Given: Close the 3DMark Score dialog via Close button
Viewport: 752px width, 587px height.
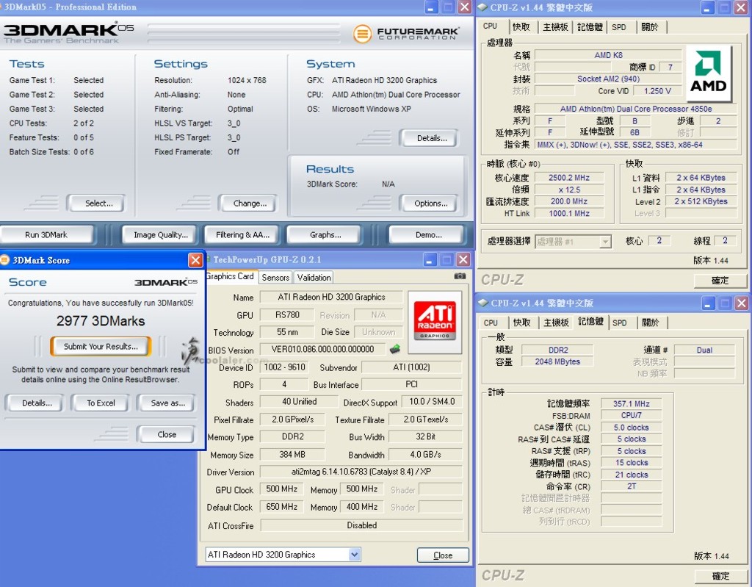Looking at the screenshot, I should click(x=167, y=434).
